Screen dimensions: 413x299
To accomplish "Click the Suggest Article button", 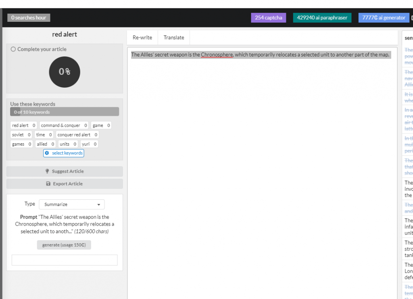I will click(x=65, y=171).
